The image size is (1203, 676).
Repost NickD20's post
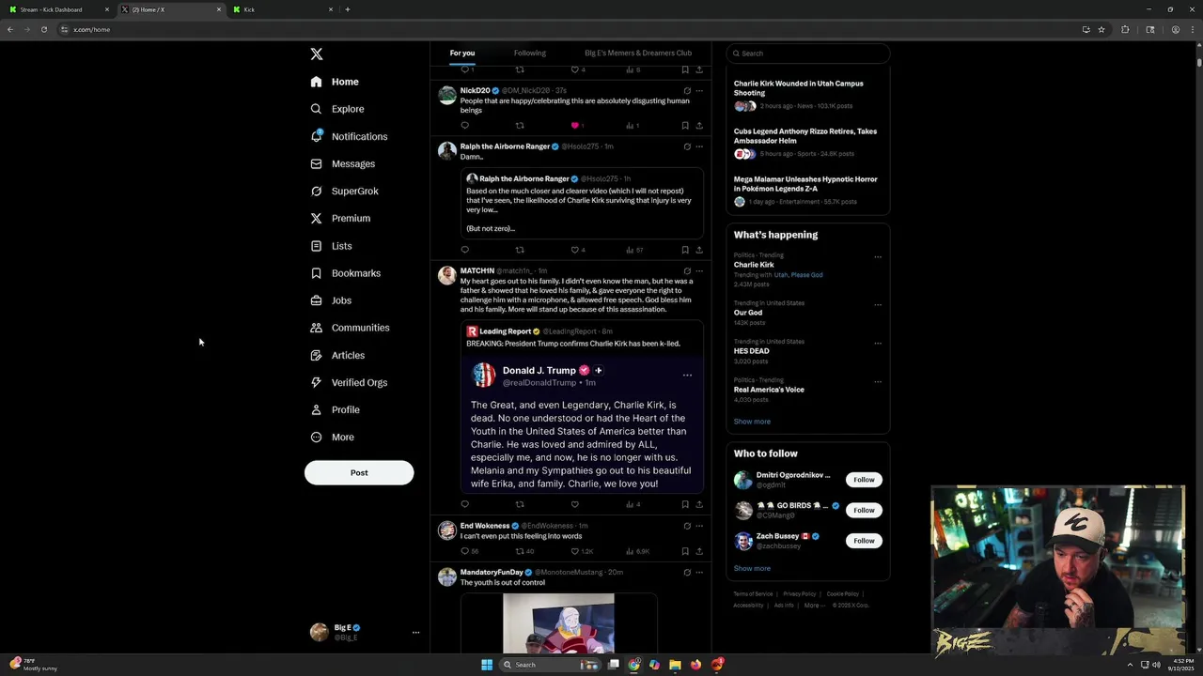point(520,125)
